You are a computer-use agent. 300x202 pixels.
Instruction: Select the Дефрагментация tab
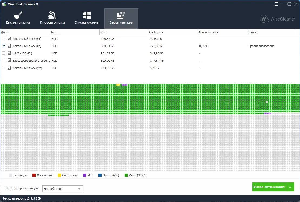pyautogui.click(x=121, y=18)
